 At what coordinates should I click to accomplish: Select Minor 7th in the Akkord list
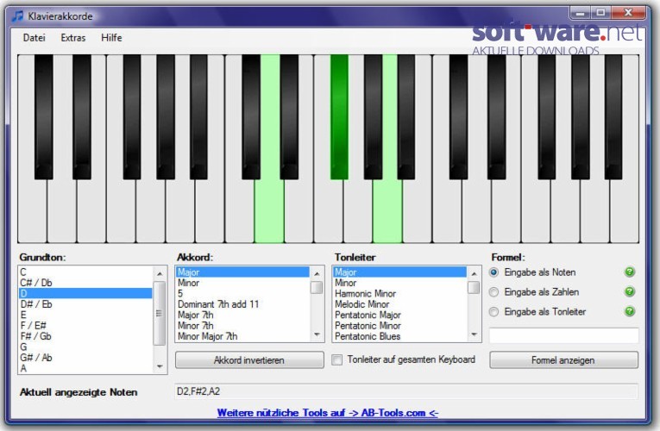point(243,326)
